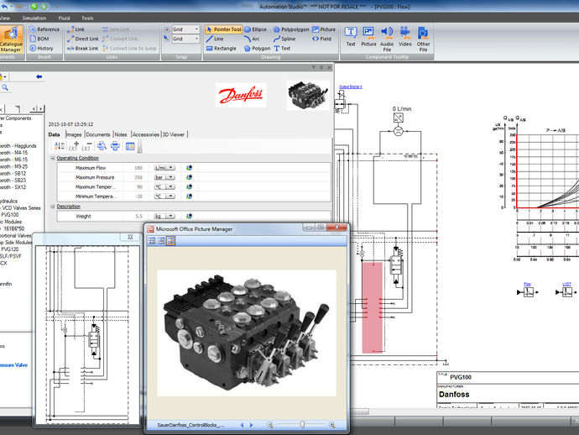Select the Text tool in Drawing group
Image resolution: width=579 pixels, height=435 pixels.
(282, 49)
